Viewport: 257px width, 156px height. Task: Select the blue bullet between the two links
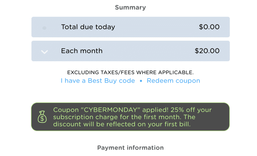point(141,81)
